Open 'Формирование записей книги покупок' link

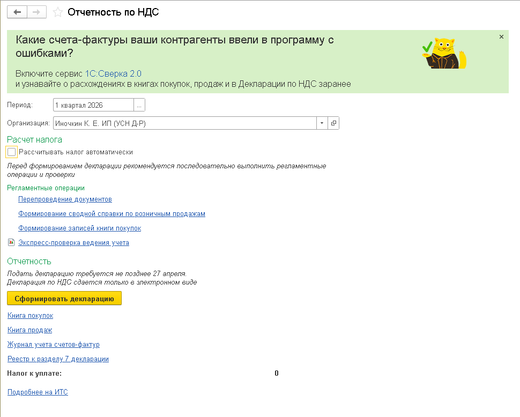(79, 228)
